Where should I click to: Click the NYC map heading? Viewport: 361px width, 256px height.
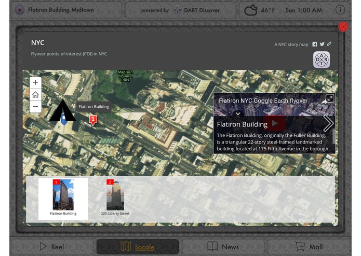(38, 42)
